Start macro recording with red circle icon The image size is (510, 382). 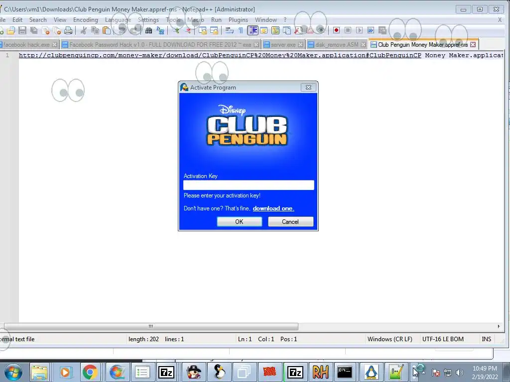[x=336, y=30]
